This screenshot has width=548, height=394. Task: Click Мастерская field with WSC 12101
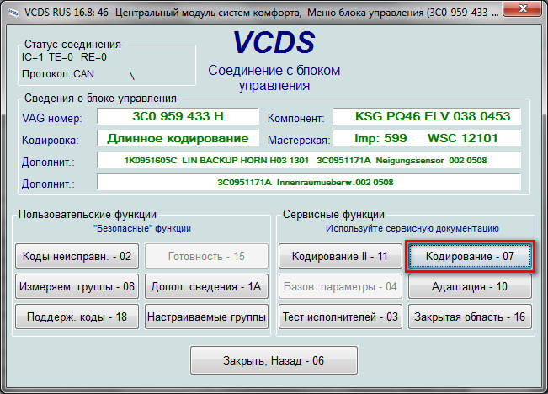point(427,138)
